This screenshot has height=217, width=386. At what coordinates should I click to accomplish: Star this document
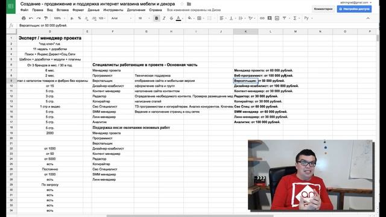[x=182, y=4]
